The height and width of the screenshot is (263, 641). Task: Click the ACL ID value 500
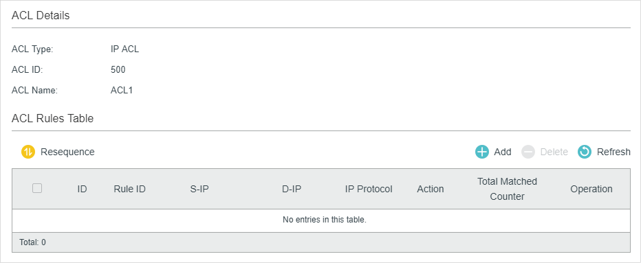[x=118, y=70]
